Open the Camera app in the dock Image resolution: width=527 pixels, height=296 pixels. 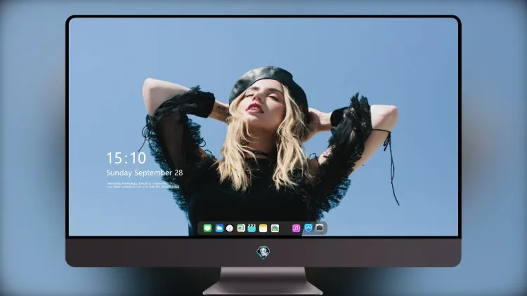[320, 228]
